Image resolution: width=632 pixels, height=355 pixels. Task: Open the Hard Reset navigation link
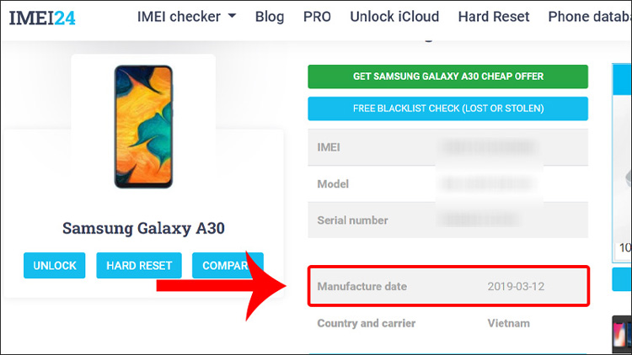tap(494, 17)
